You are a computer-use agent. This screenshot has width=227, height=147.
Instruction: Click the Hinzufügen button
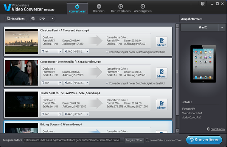click(x=16, y=18)
